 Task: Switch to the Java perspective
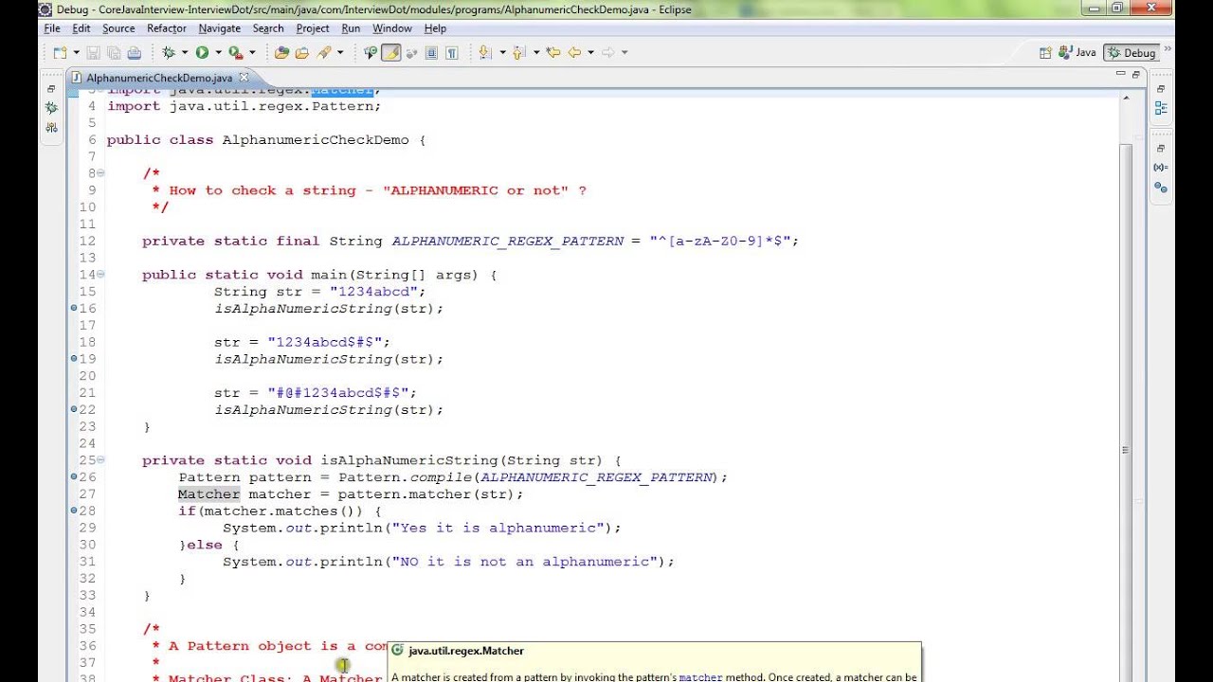click(x=1078, y=53)
